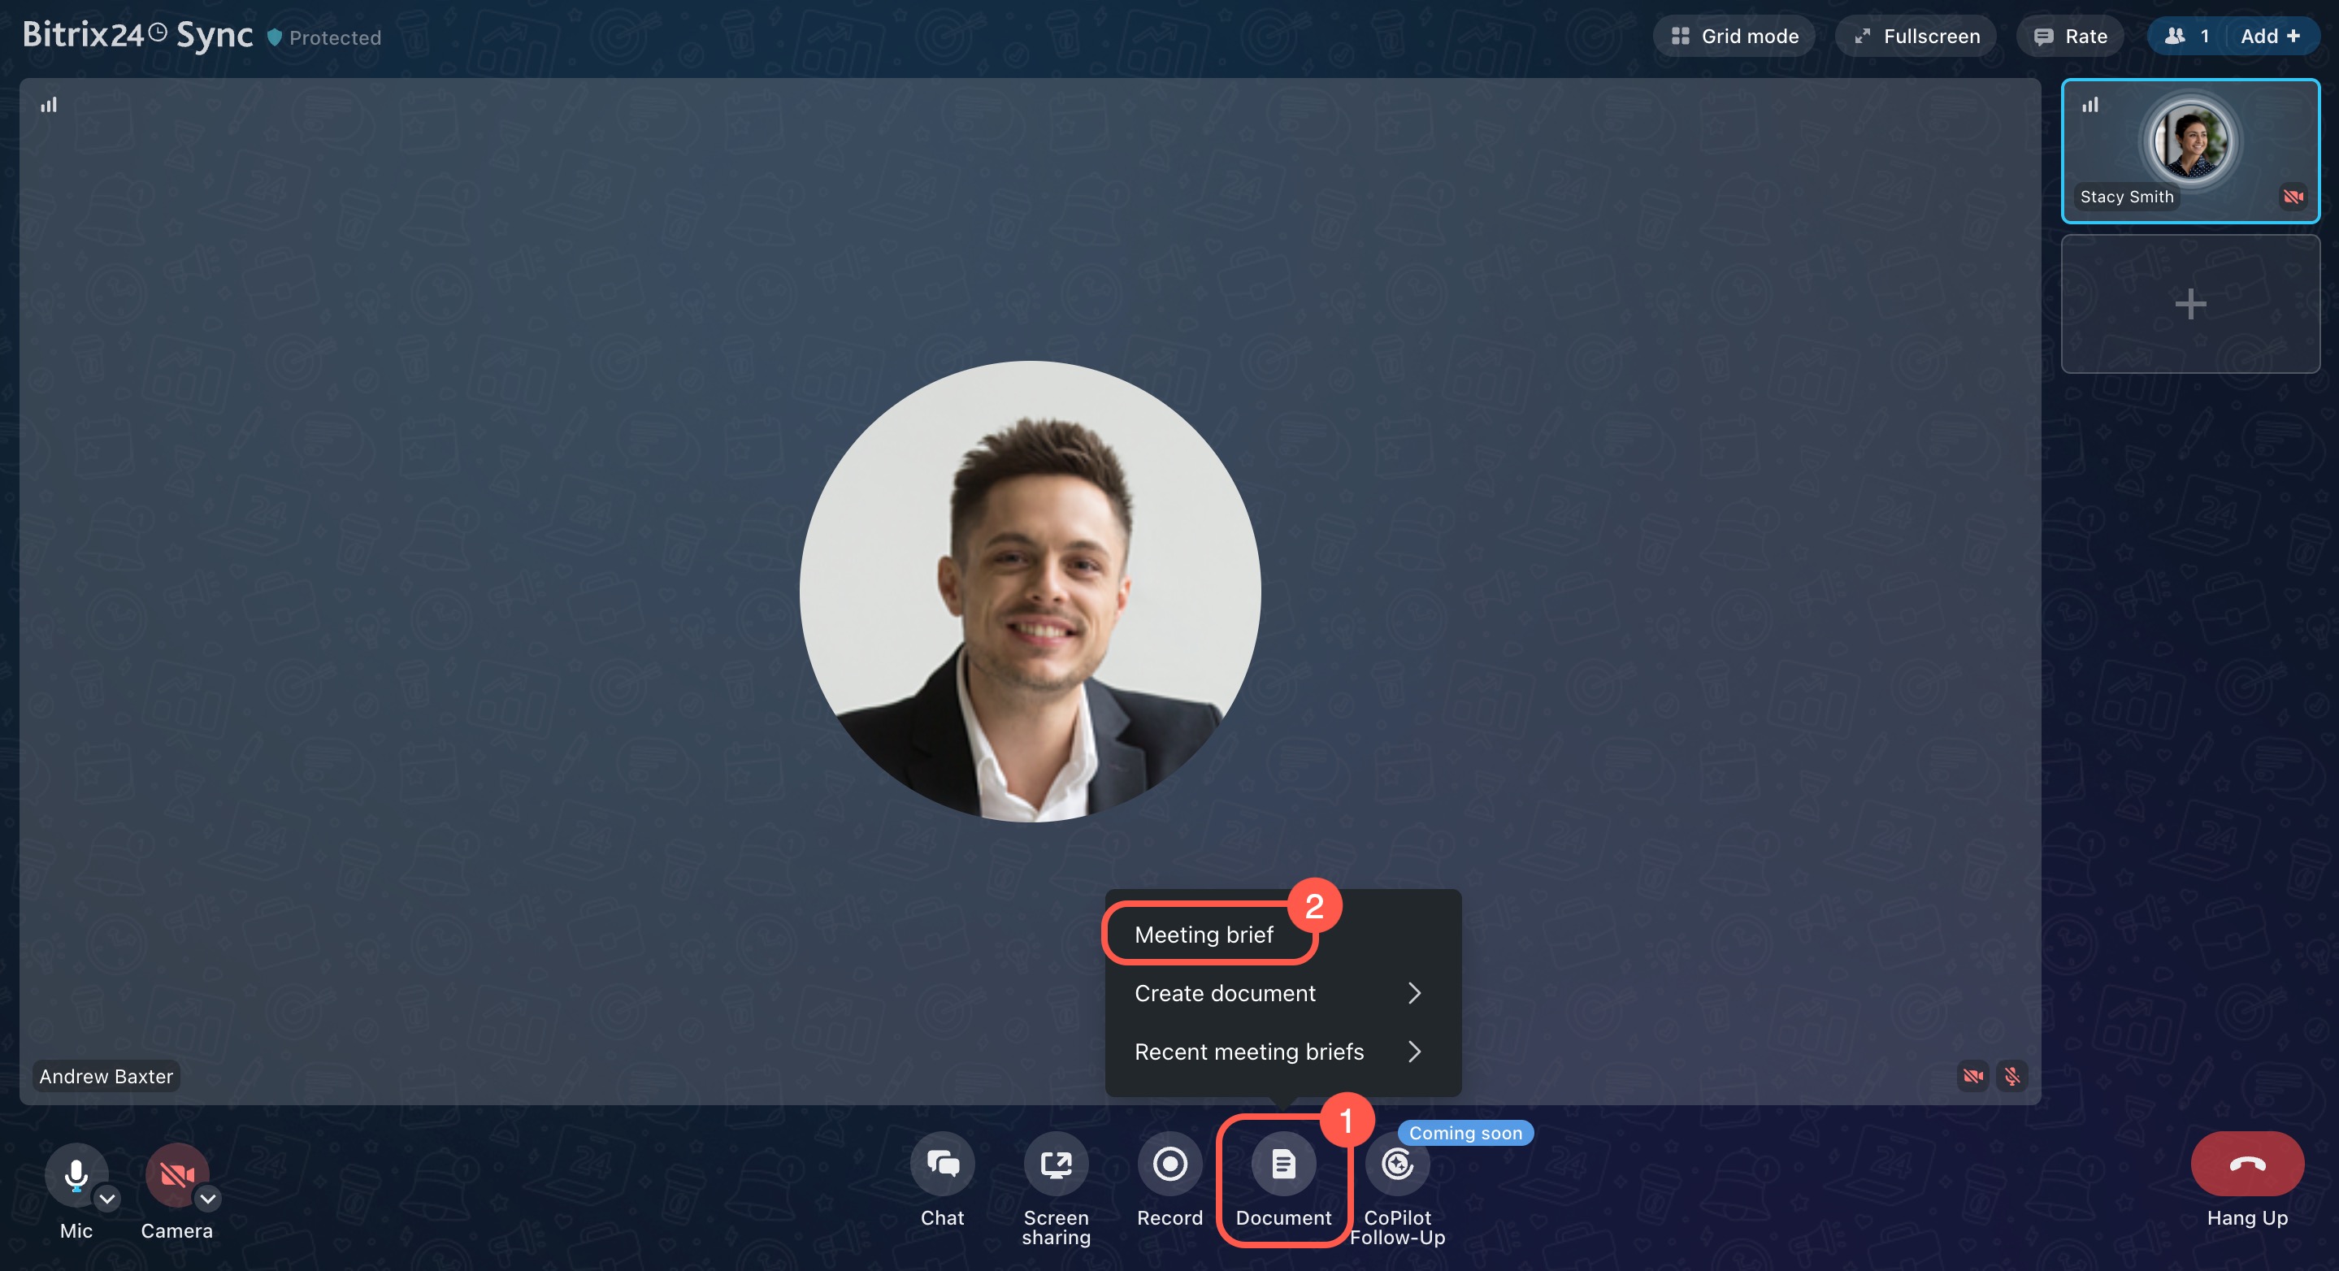The height and width of the screenshot is (1271, 2339).
Task: Click Andrew Baxter's large avatar
Action: point(1030,592)
